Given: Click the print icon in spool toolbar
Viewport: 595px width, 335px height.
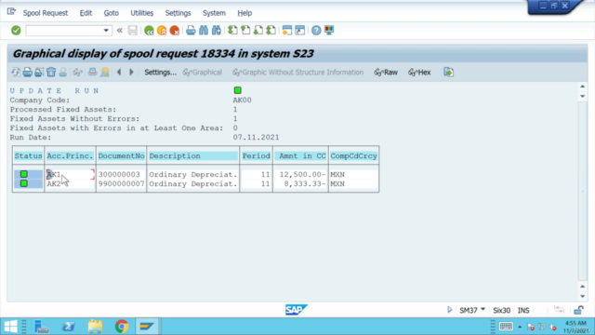Looking at the screenshot, I should (27, 73).
